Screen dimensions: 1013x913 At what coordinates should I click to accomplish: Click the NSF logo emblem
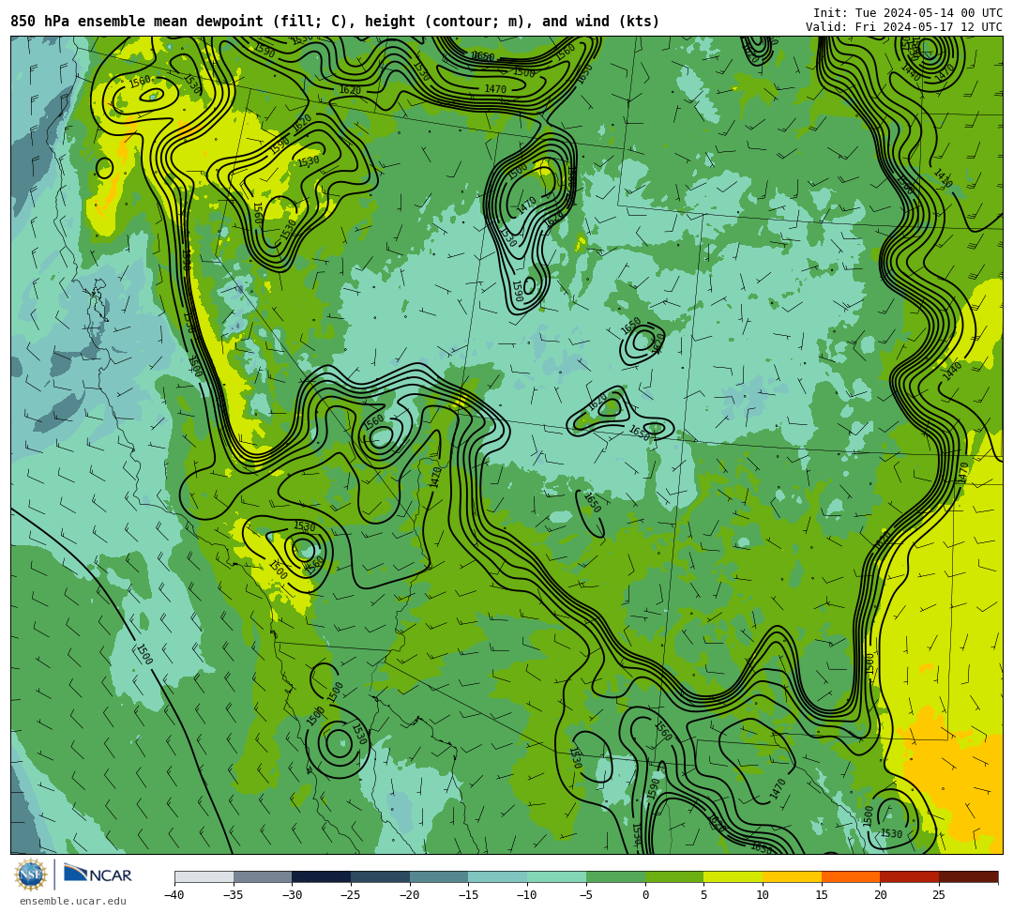coord(30,875)
